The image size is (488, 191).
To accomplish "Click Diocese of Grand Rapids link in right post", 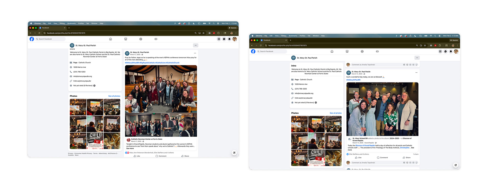I will point(365,145).
